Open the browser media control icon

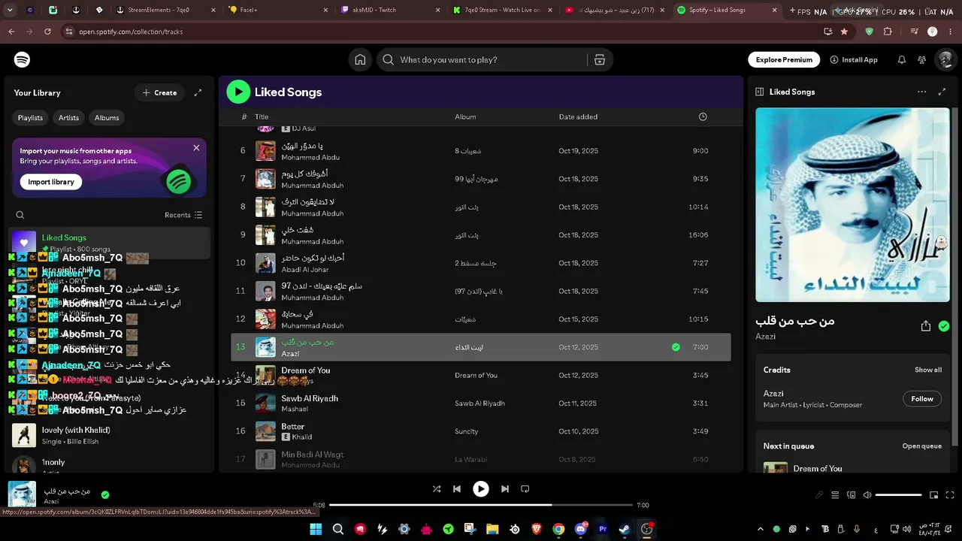tap(915, 32)
